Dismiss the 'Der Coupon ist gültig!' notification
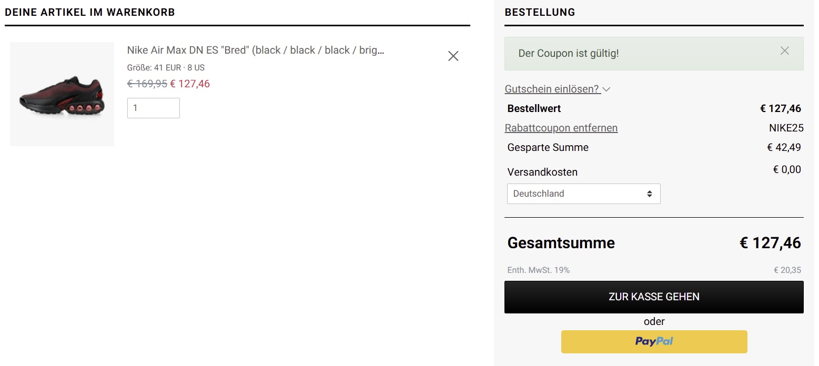 tap(784, 51)
